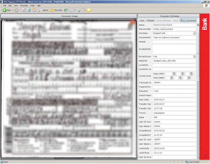This screenshot has height=164, width=210.
Task: Go to the browser Home page icon
Action: (x=34, y=10)
